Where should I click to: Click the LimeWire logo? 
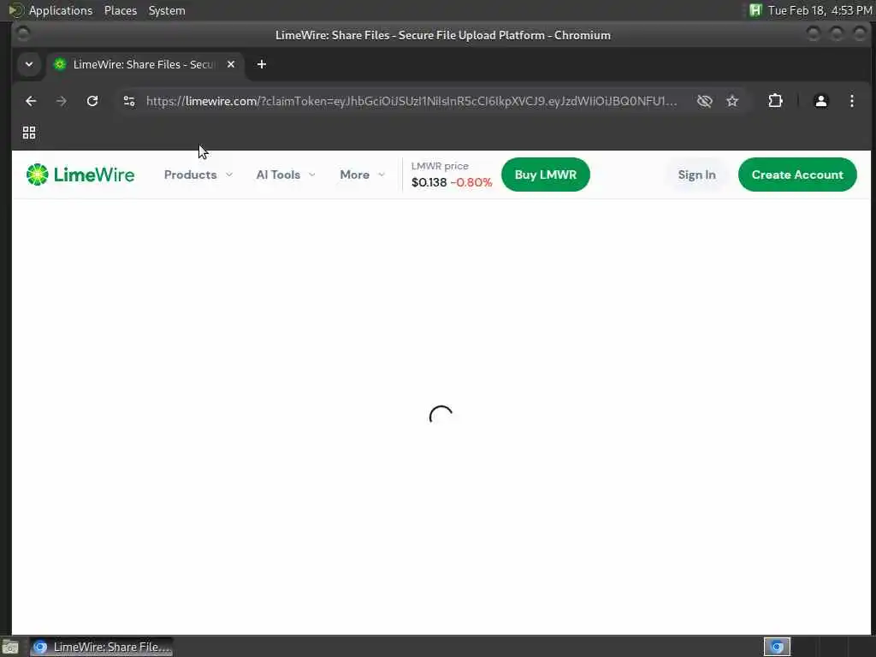tap(80, 175)
